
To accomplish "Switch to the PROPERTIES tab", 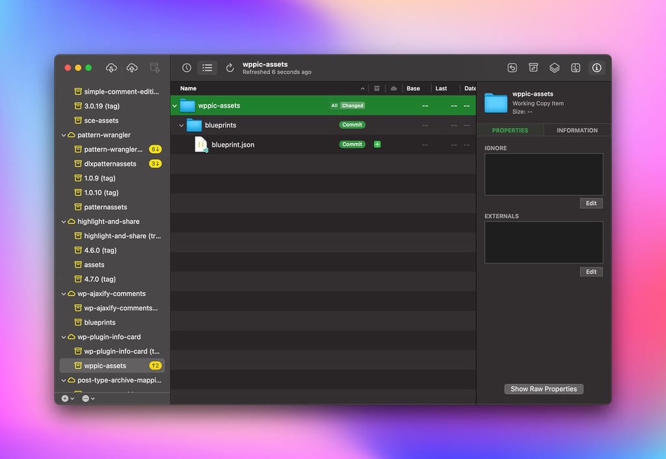I will pos(510,130).
